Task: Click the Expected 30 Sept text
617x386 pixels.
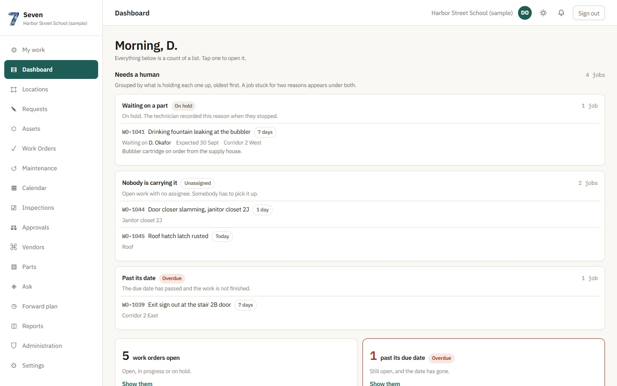Action: pyautogui.click(x=197, y=143)
